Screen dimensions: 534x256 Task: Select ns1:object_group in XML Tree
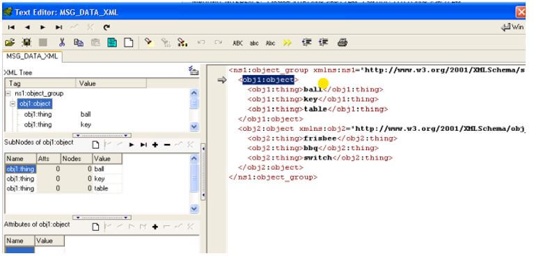[39, 93]
